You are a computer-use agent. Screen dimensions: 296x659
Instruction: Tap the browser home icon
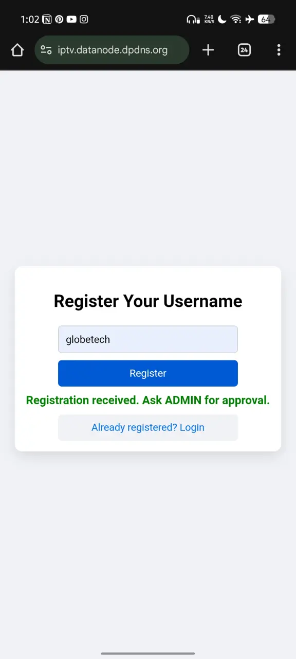(x=17, y=50)
